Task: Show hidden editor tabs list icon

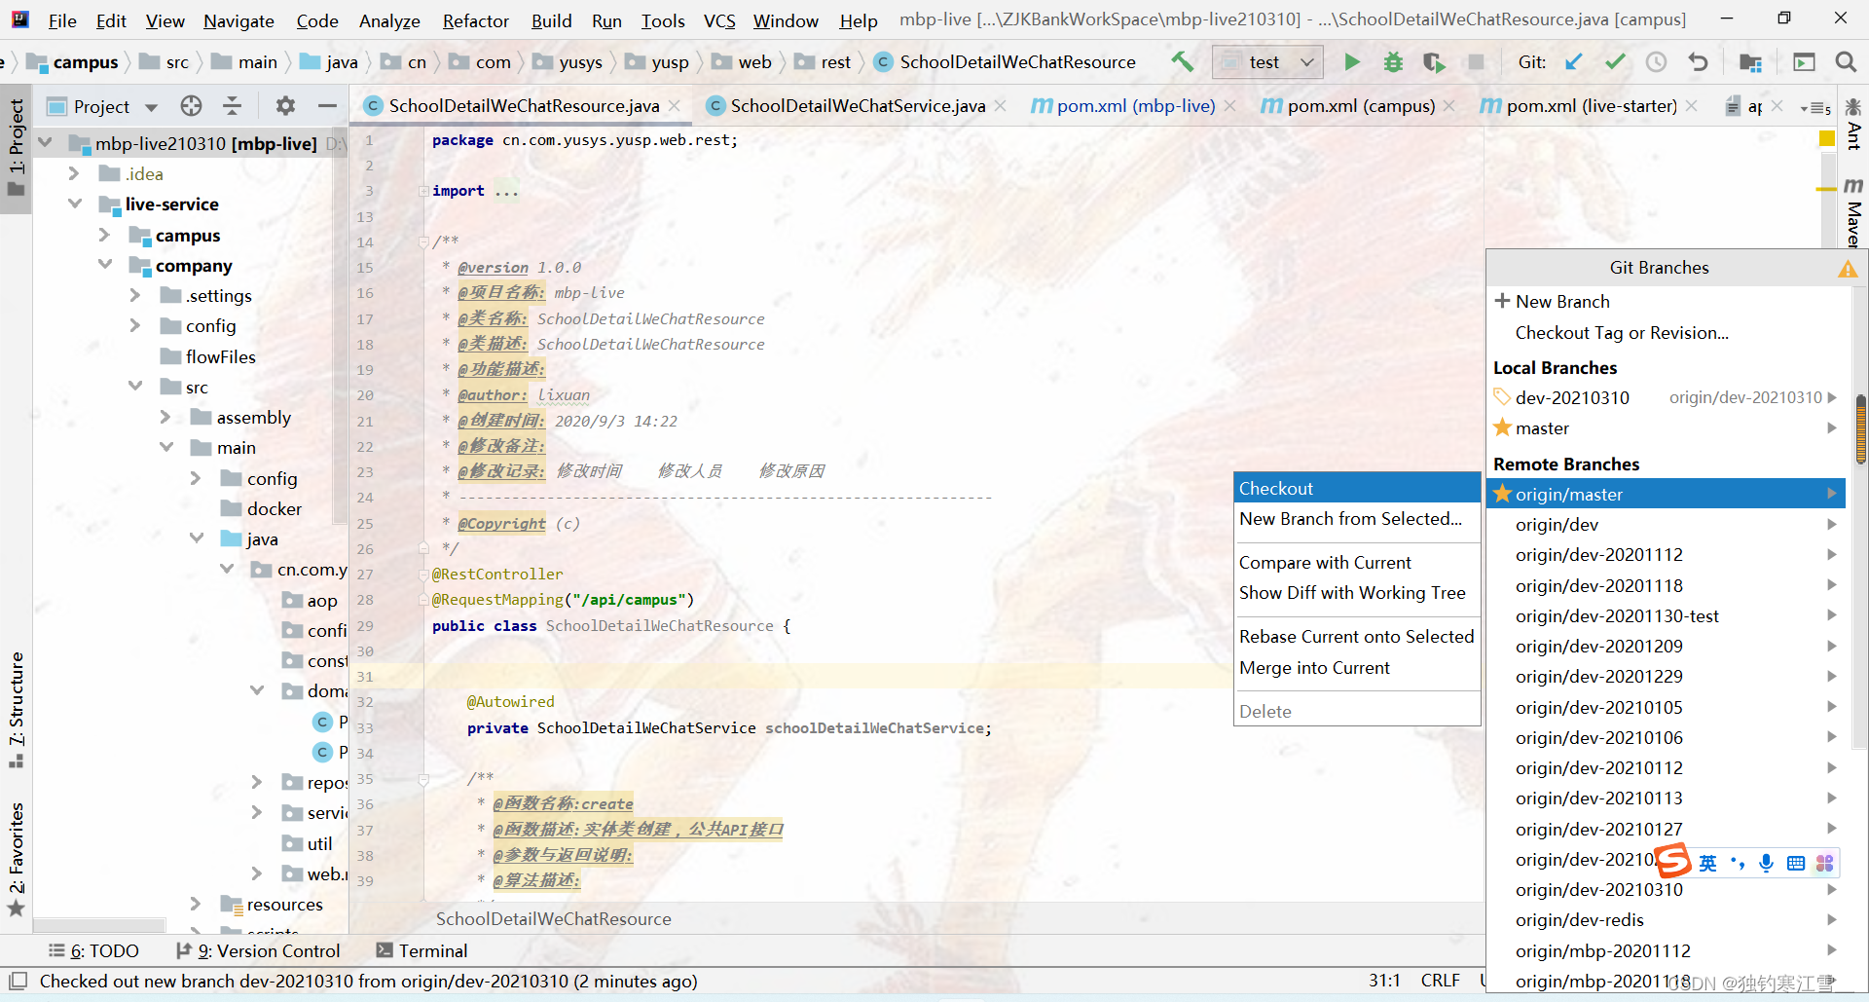Action: pos(1815,107)
